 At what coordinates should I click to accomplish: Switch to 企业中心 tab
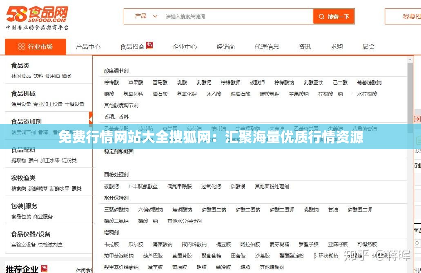[185, 47]
